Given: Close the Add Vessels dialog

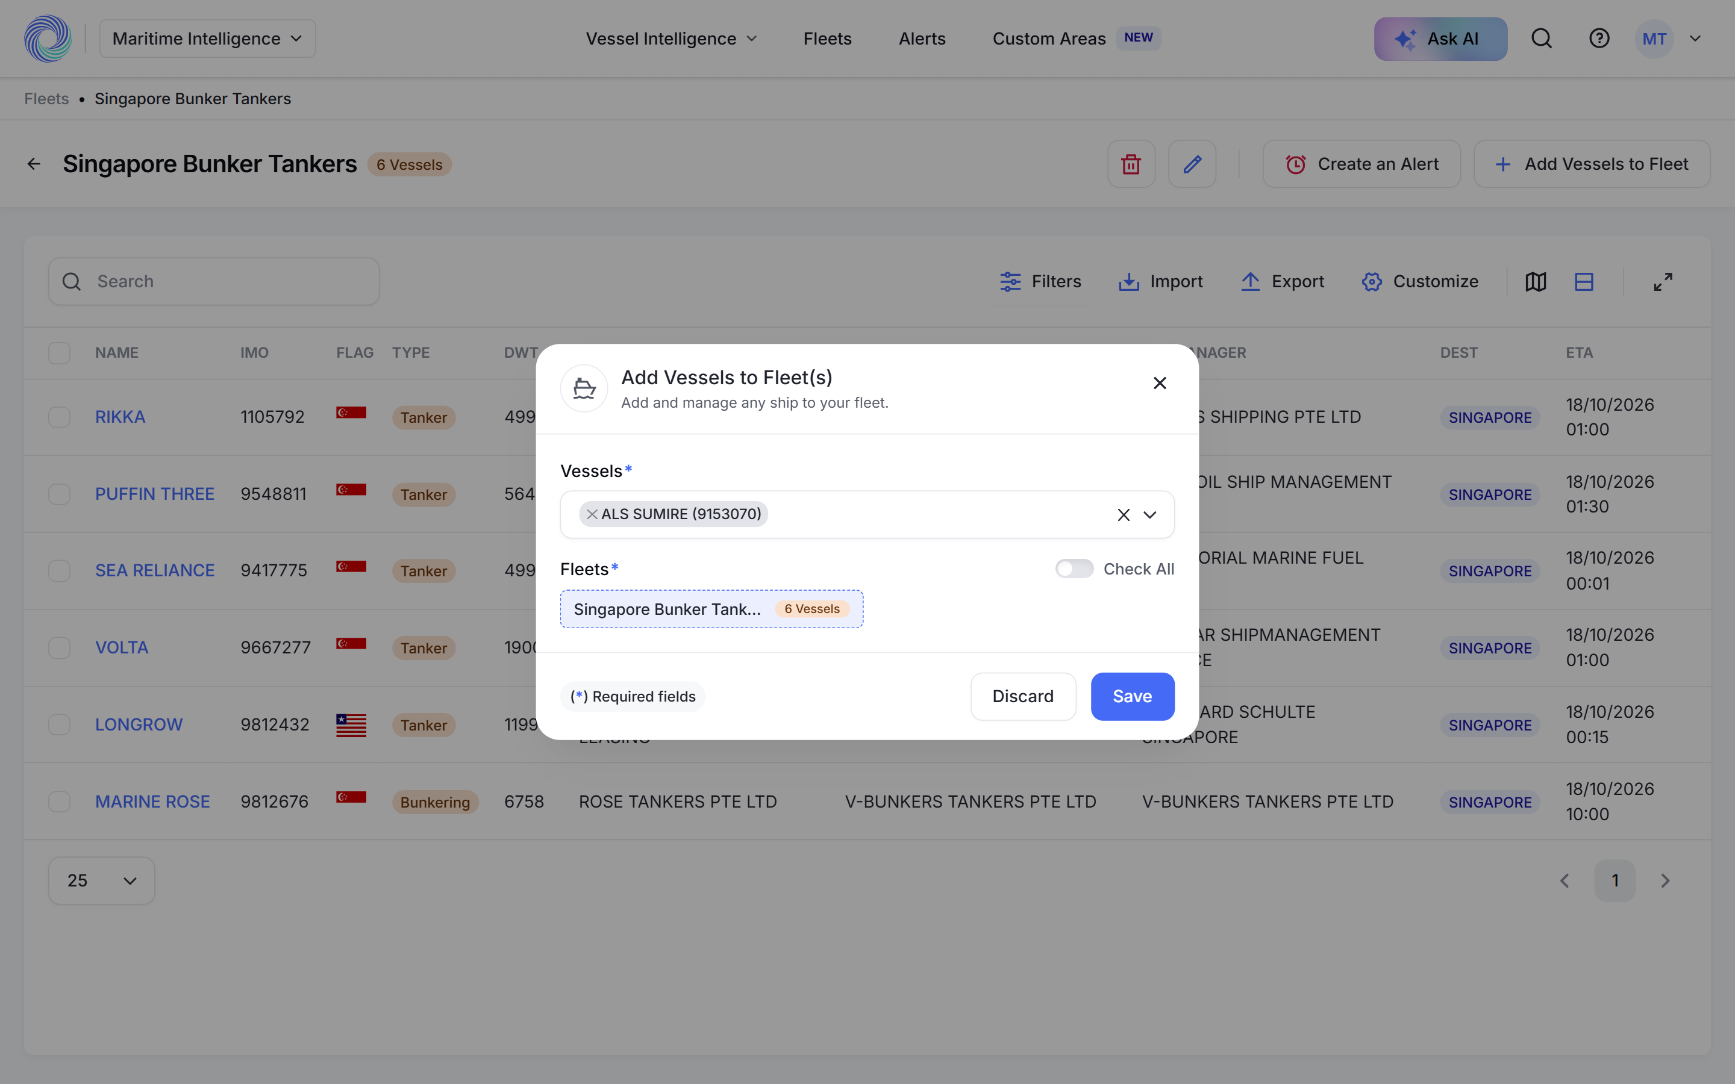Looking at the screenshot, I should (1160, 383).
